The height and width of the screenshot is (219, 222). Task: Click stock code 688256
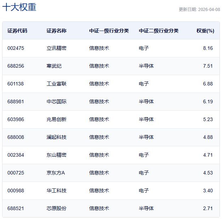tap(16, 66)
